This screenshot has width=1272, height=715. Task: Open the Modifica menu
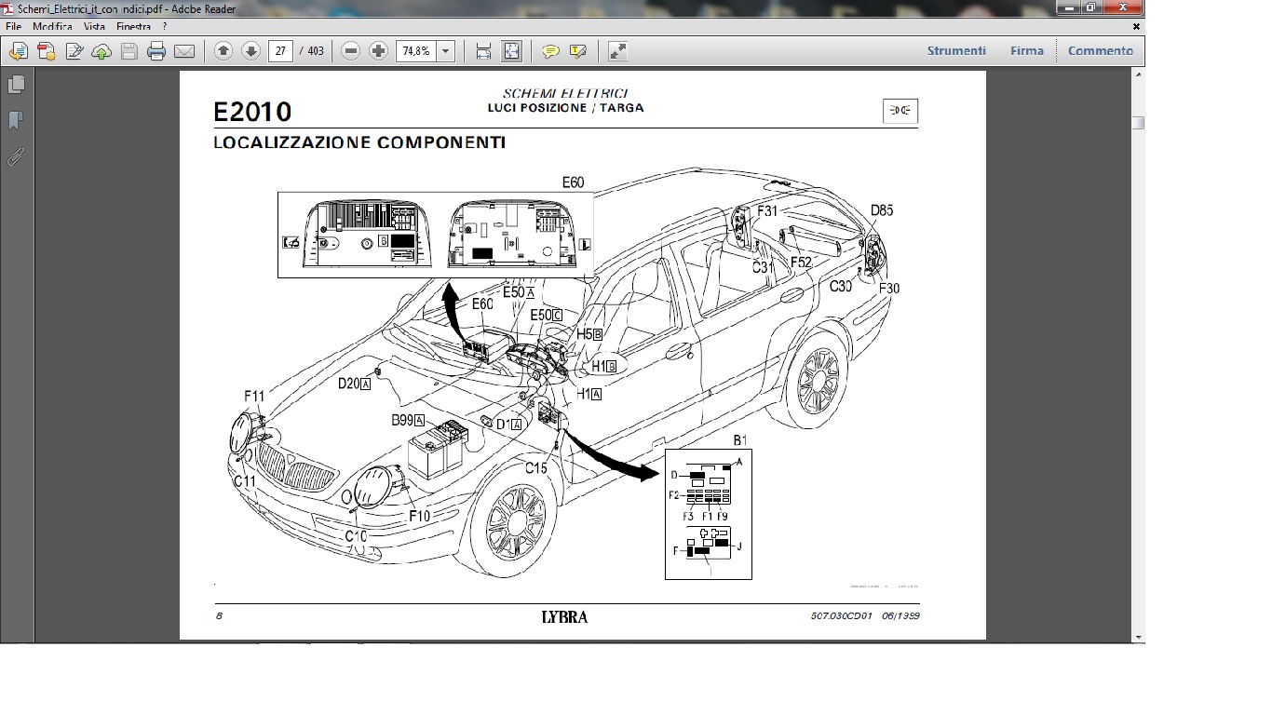click(x=52, y=27)
